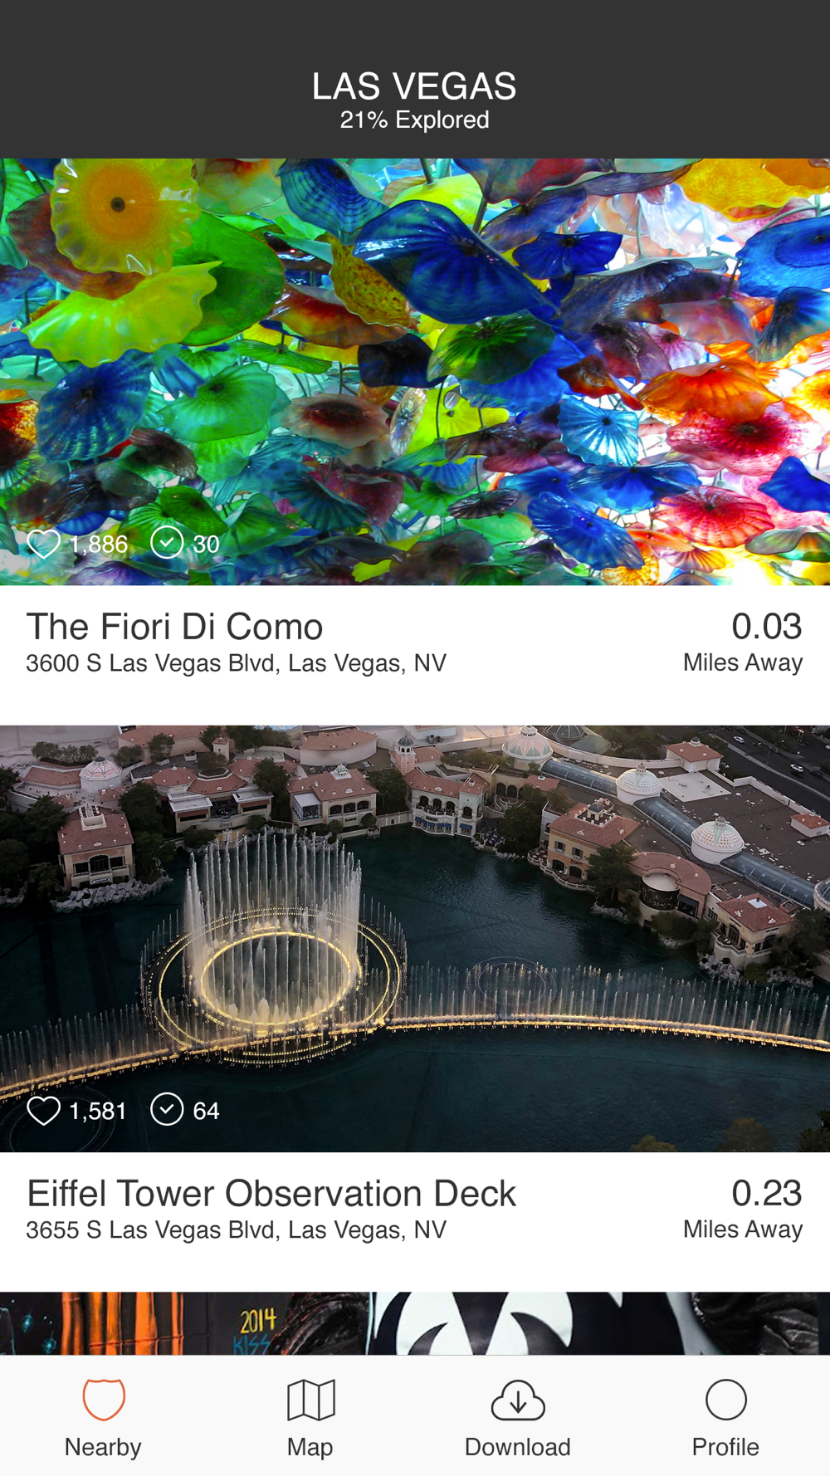Viewport: 830px width, 1476px height.
Task: Open the Profile circle icon
Action: [725, 1400]
